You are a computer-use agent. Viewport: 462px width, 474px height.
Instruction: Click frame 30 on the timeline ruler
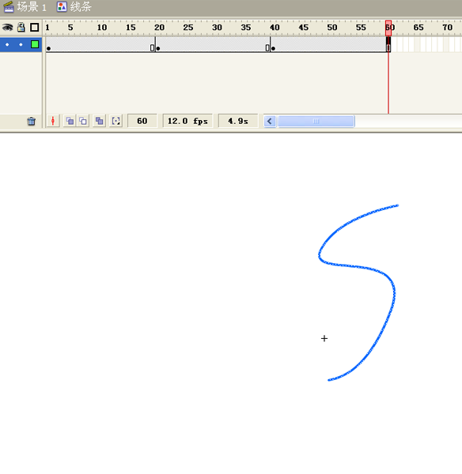point(217,28)
